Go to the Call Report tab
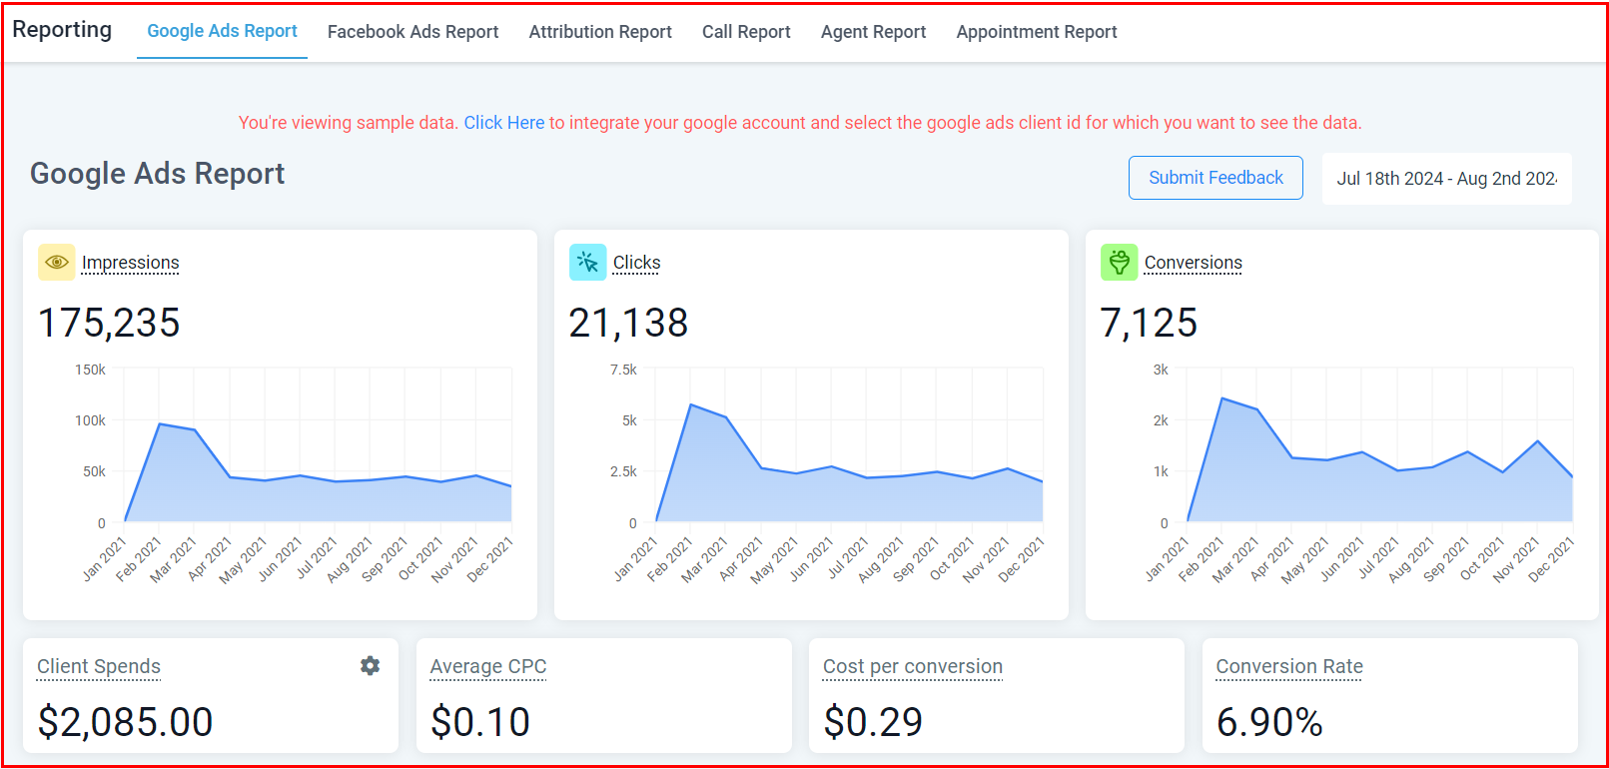Screen dimensions: 1609x769 pyautogui.click(x=746, y=32)
